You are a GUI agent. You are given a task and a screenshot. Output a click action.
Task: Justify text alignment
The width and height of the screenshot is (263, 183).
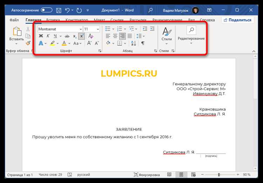[130, 36]
